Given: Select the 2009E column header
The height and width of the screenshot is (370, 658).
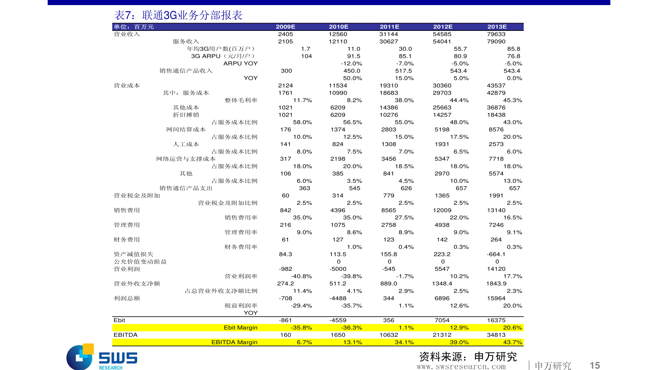Looking at the screenshot, I should (286, 27).
